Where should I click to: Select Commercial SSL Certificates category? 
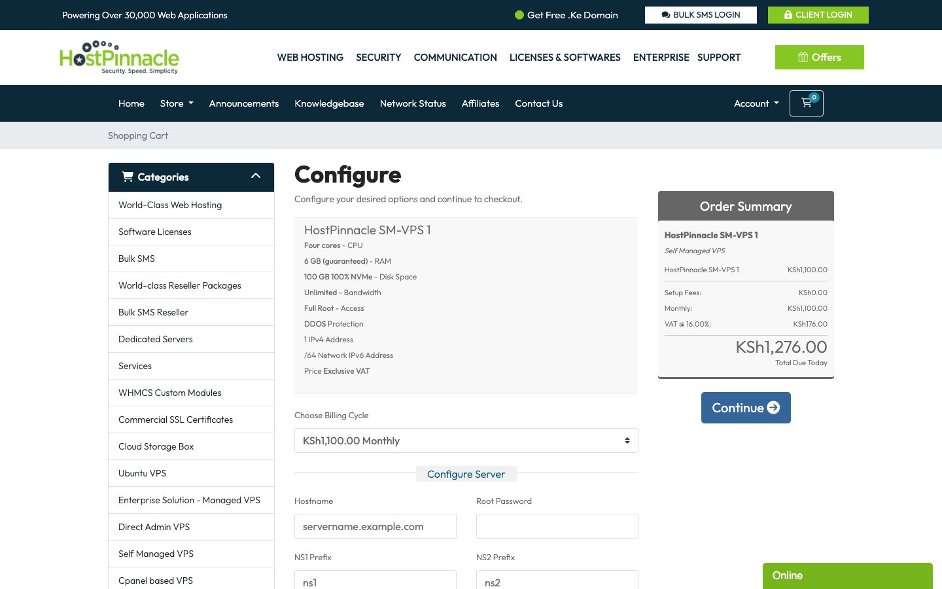click(191, 419)
